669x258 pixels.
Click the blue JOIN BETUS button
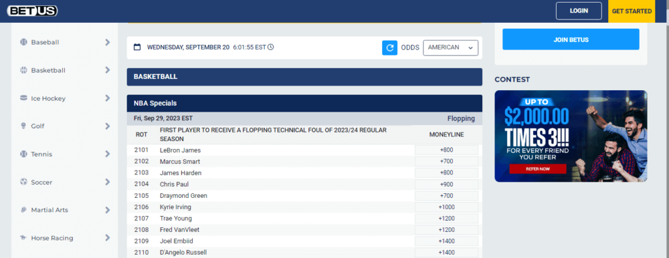click(x=570, y=40)
